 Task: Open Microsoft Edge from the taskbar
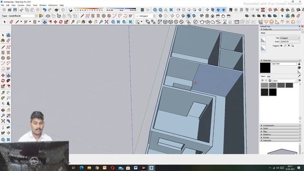[x=81, y=168]
